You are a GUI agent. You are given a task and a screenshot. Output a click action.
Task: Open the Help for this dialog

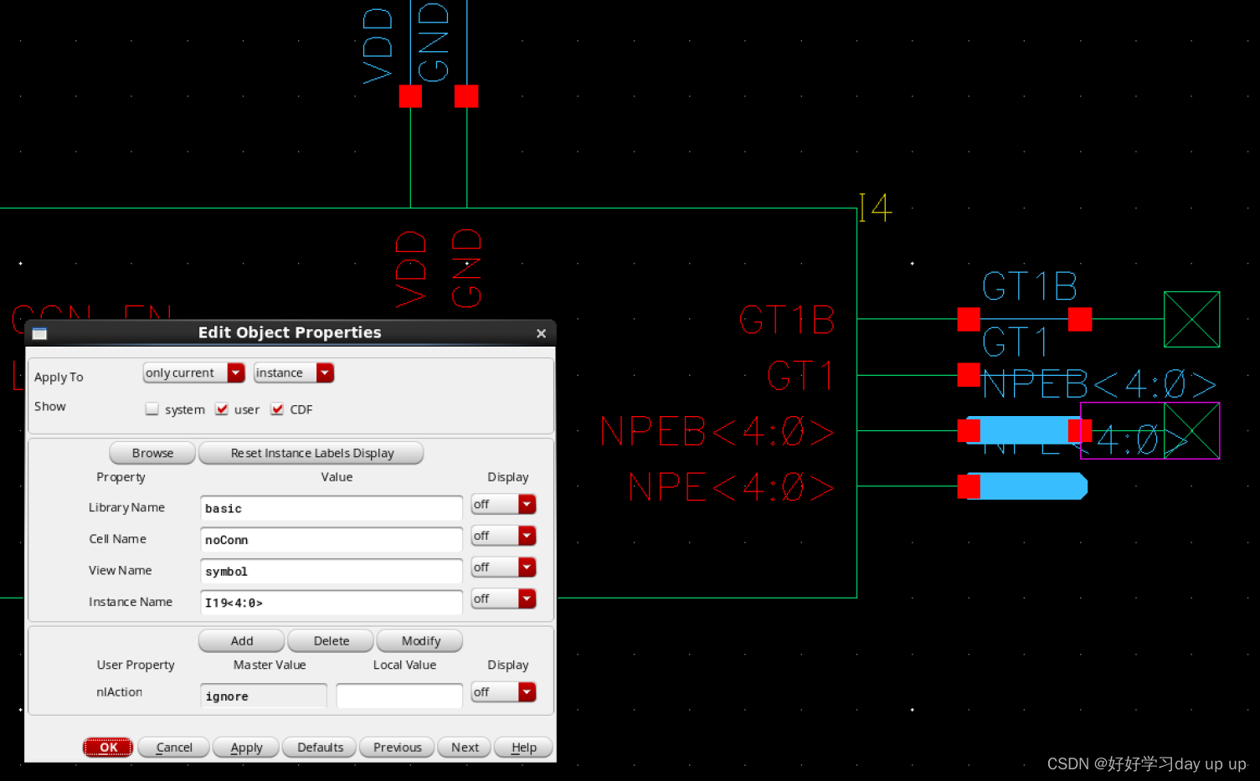click(522, 747)
